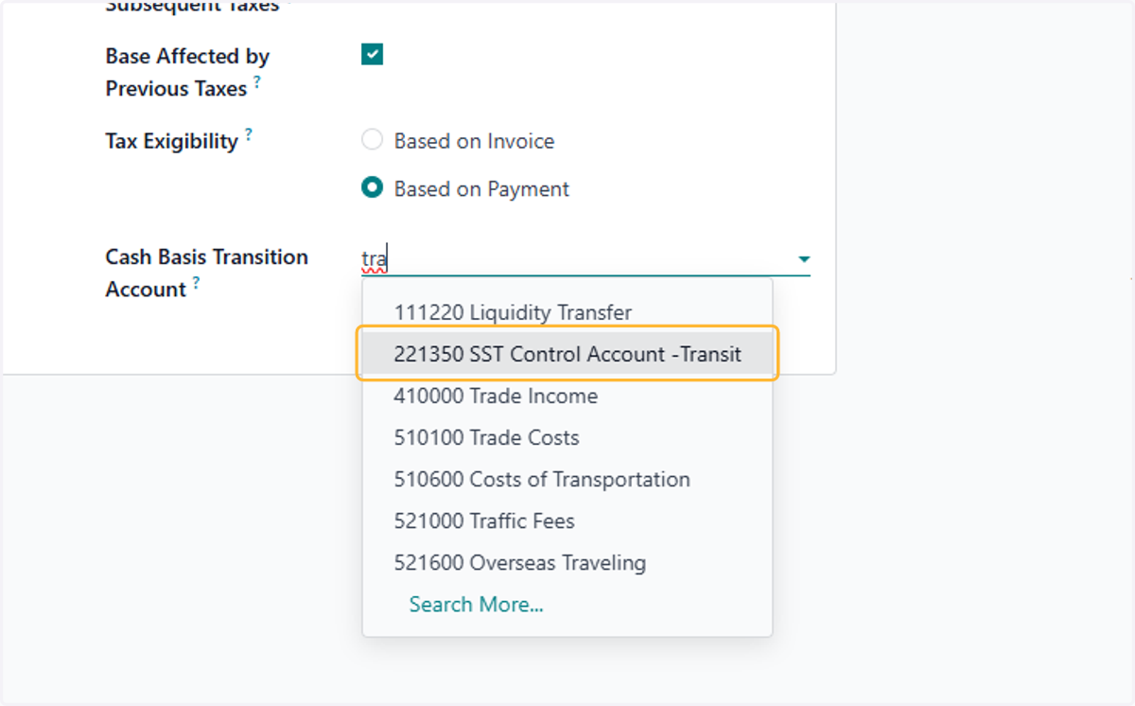Image resolution: width=1135 pixels, height=706 pixels.
Task: Show help tooltip for Cash Basis Transition Account
Action: pos(197,283)
